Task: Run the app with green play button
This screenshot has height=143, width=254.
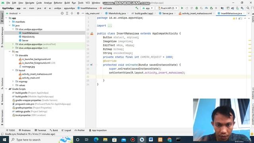Action: click(182, 8)
